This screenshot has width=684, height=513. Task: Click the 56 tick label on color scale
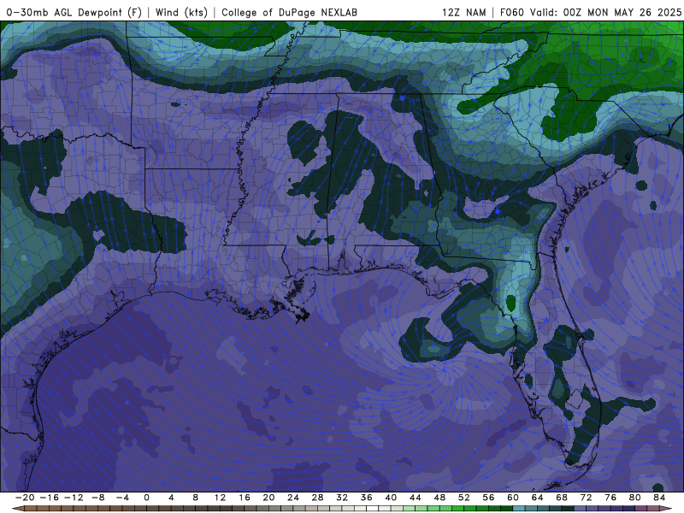click(x=488, y=498)
